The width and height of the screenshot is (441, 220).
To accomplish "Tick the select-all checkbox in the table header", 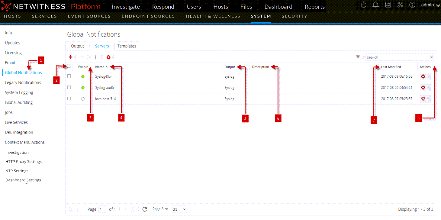I will (x=69, y=66).
